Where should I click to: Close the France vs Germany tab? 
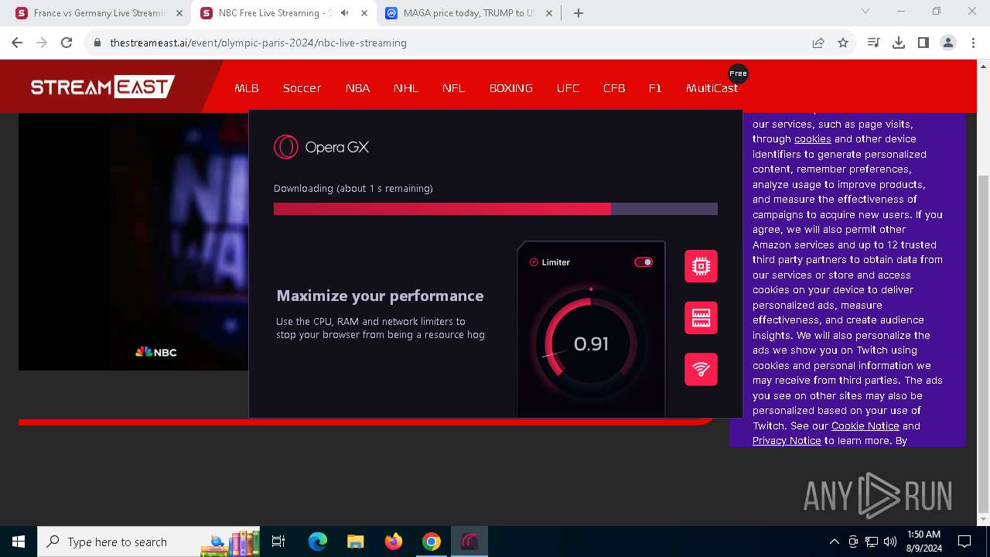(179, 13)
